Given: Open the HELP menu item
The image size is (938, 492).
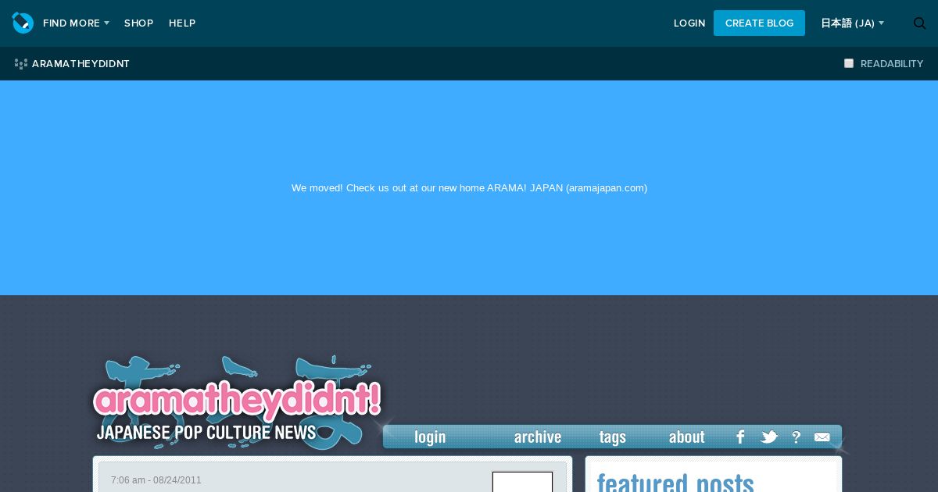Looking at the screenshot, I should (182, 23).
